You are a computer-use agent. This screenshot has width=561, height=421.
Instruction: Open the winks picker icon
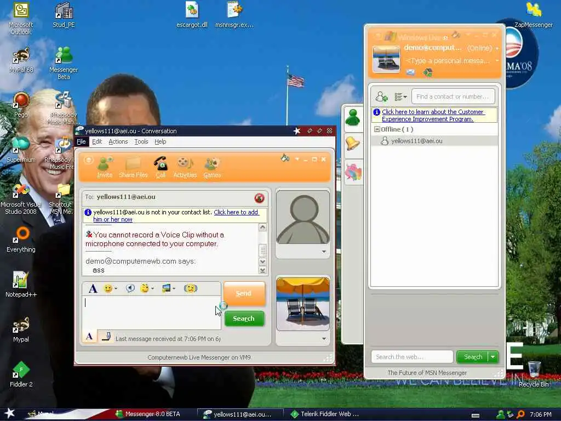(x=145, y=288)
